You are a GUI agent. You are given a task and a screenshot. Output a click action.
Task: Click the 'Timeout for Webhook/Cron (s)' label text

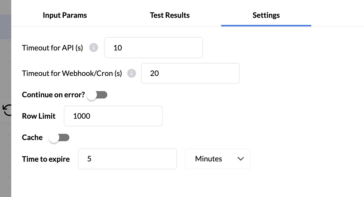[72, 74]
